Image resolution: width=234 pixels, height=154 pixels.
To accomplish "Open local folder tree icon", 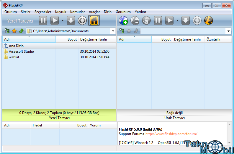I will [x=7, y=31].
